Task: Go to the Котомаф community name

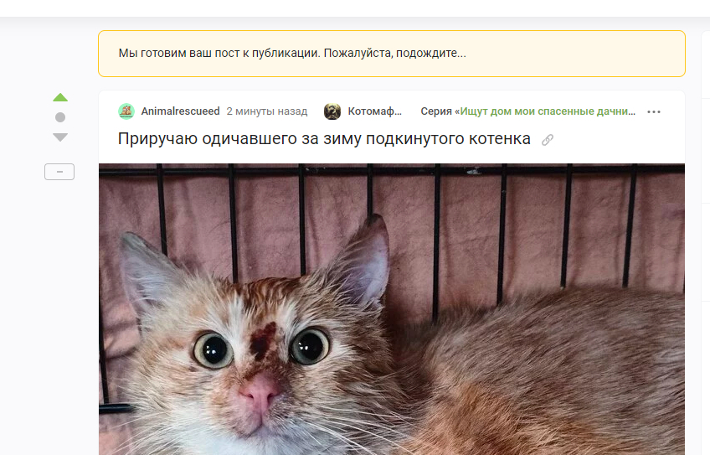Action: (374, 111)
